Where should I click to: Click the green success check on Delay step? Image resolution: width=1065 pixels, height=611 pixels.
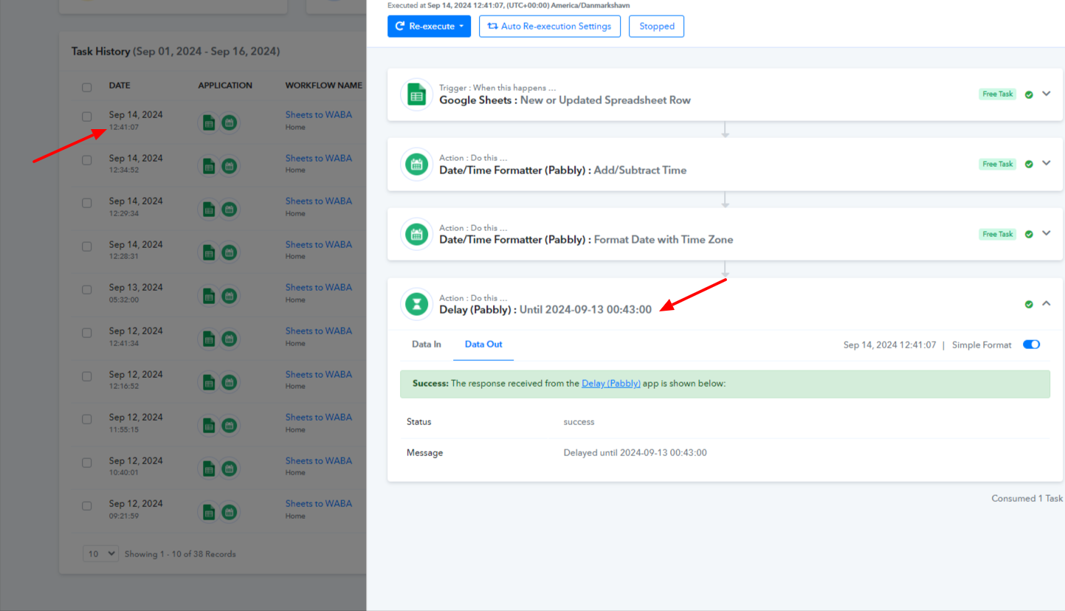tap(1029, 304)
